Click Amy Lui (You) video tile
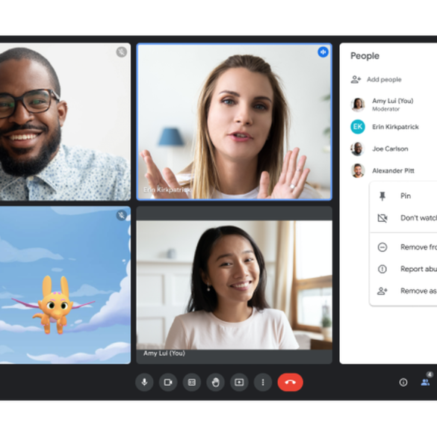 [234, 285]
